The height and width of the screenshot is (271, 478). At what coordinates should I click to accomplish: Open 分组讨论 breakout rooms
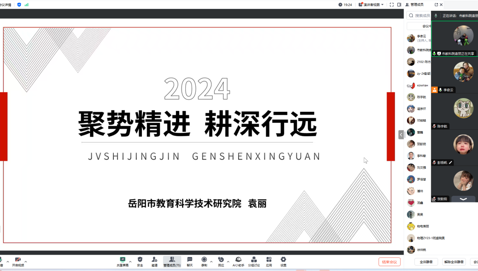click(x=254, y=260)
